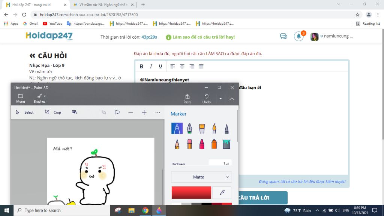The image size is (384, 216).
Task: Open the notifications bell
Action: click(299, 36)
